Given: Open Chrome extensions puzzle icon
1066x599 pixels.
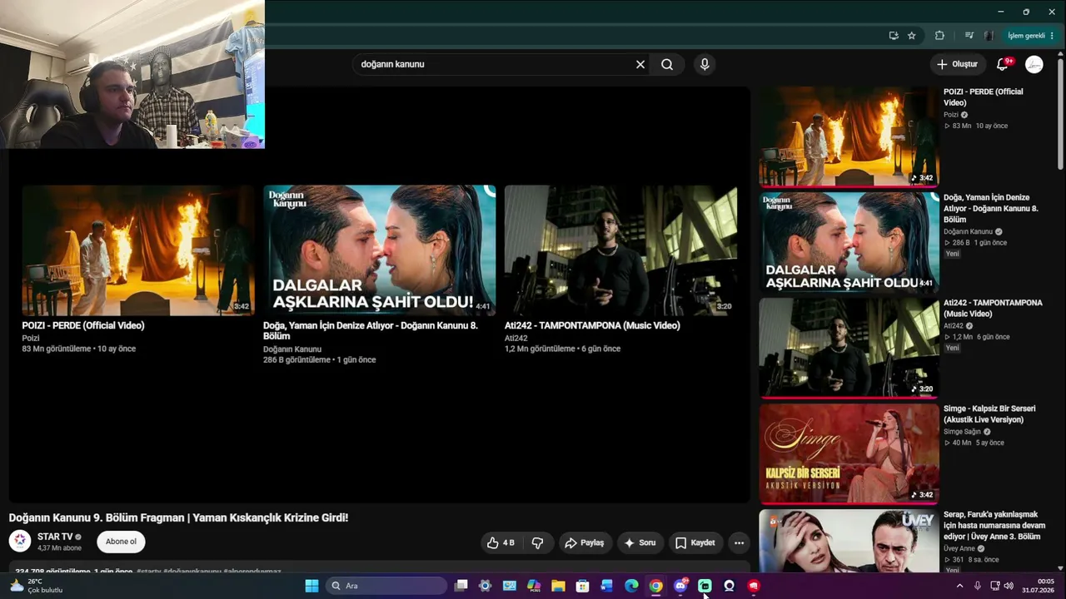Looking at the screenshot, I should (x=940, y=36).
